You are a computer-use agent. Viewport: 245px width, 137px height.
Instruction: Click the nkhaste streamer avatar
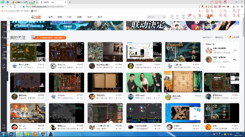click(53, 97)
